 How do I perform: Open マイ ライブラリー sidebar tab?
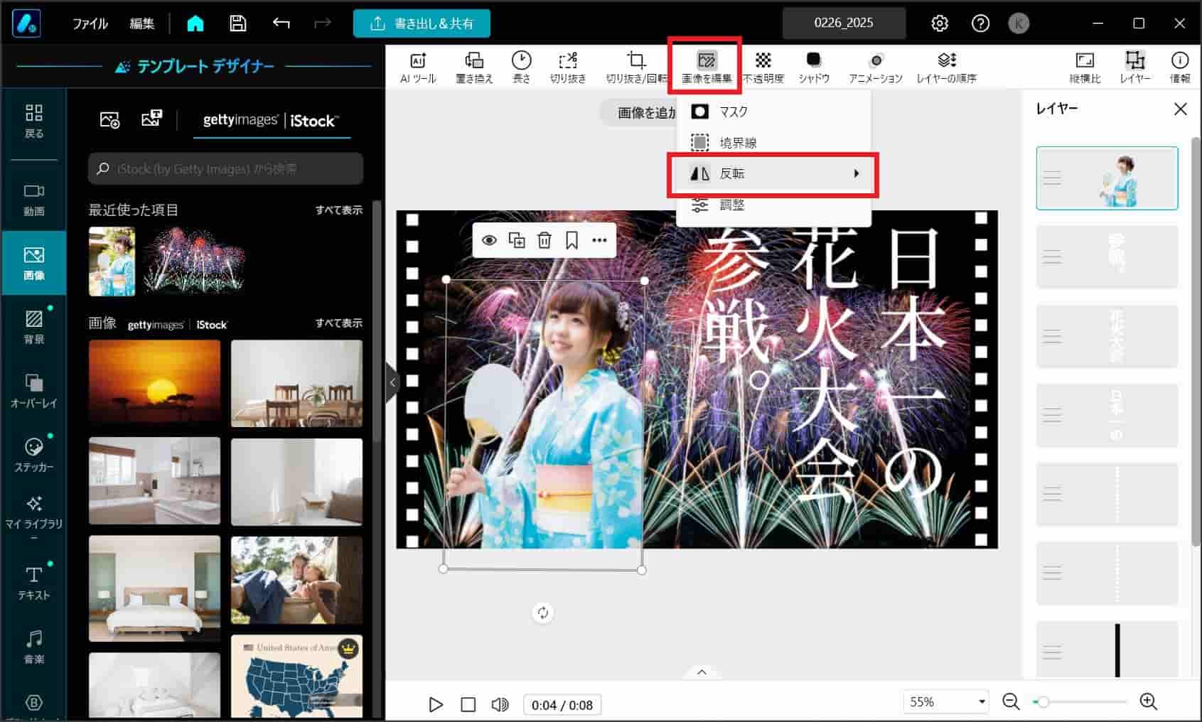pos(34,518)
